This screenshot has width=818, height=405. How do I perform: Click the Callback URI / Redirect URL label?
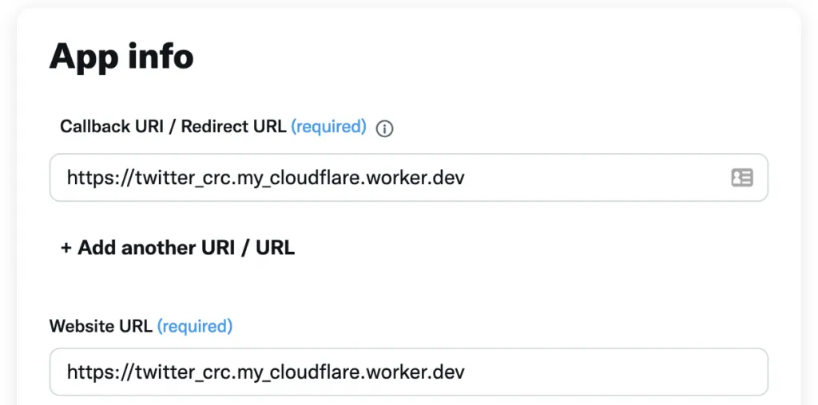(173, 127)
